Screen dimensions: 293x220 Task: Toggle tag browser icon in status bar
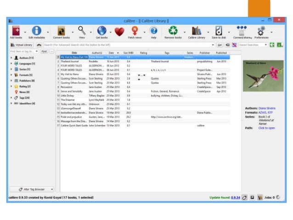pyautogui.click(x=244, y=197)
